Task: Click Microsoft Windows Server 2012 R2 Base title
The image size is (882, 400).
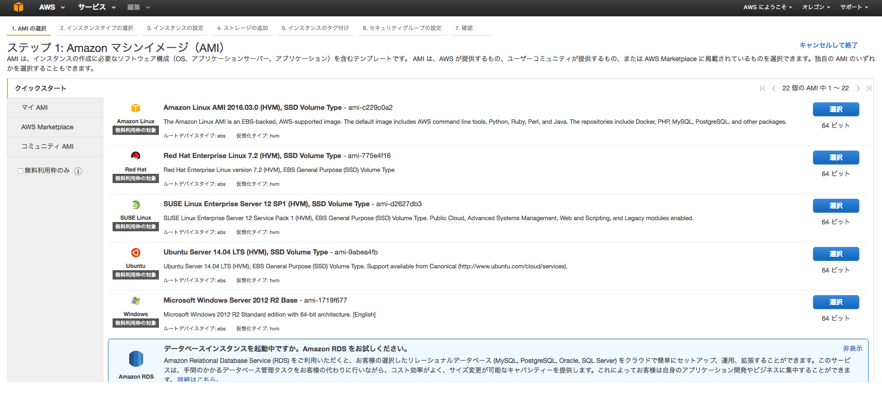Action: pyautogui.click(x=230, y=300)
